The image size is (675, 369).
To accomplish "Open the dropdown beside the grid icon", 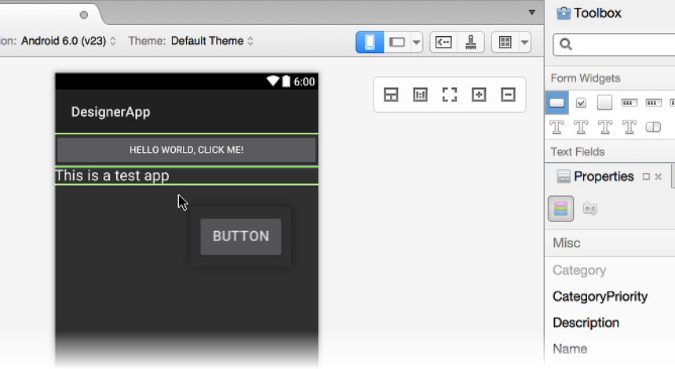I will (525, 42).
